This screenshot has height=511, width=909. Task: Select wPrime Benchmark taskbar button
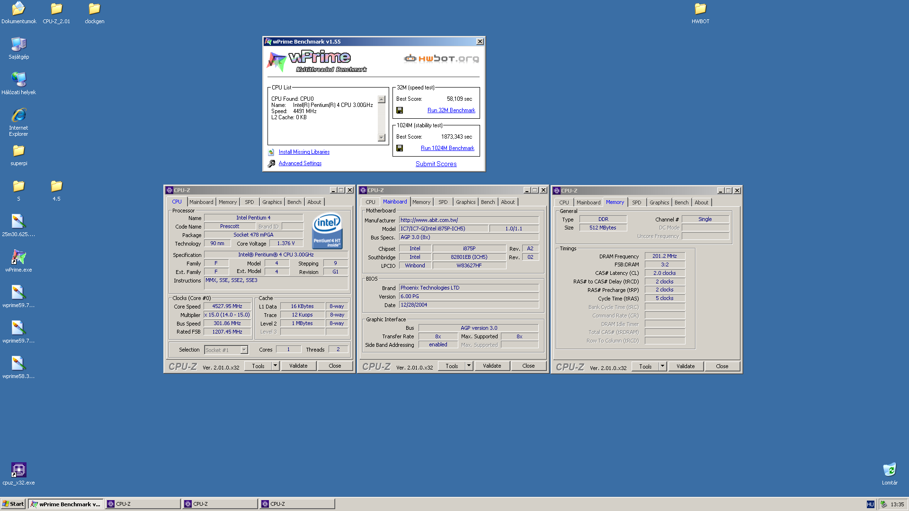point(65,504)
